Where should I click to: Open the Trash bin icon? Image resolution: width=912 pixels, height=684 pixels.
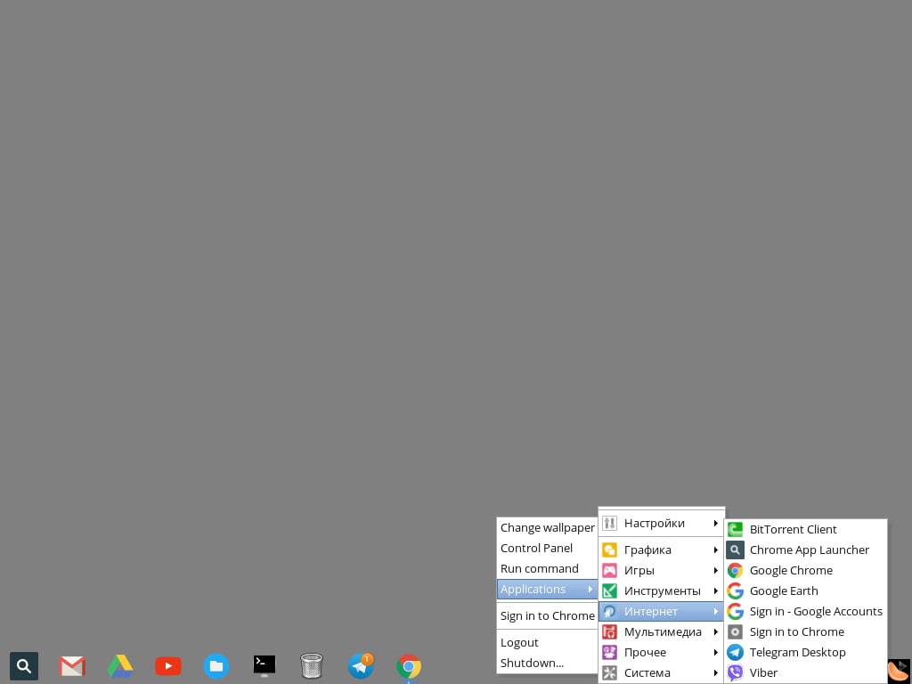[x=312, y=666]
